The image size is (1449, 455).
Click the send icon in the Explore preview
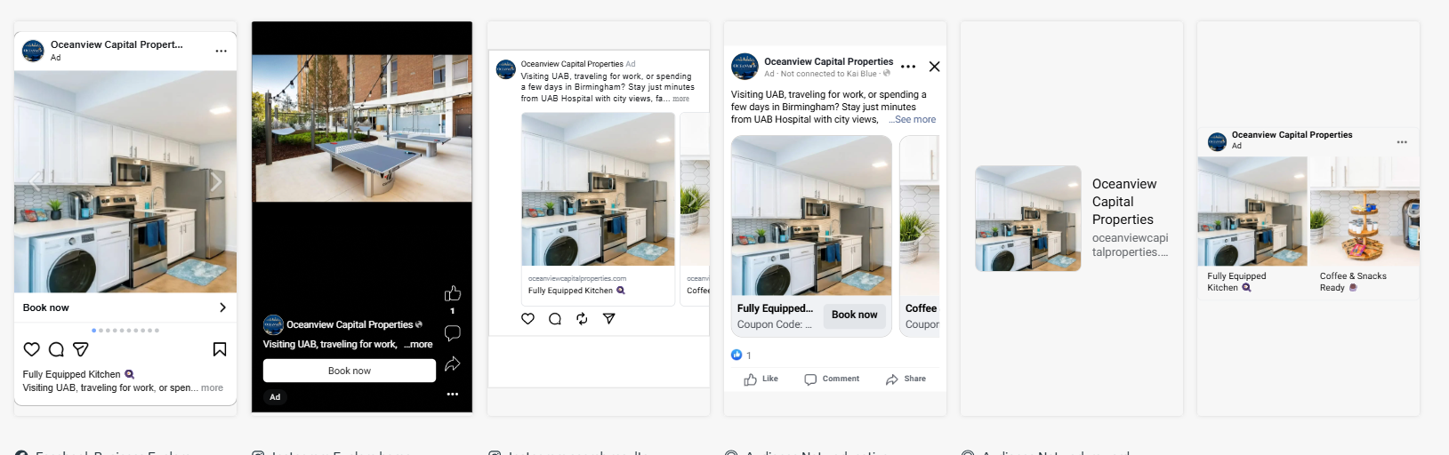pyautogui.click(x=609, y=318)
